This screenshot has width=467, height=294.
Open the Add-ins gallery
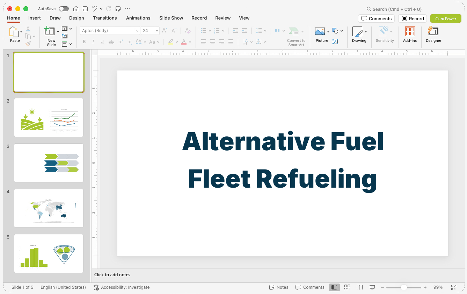point(410,35)
